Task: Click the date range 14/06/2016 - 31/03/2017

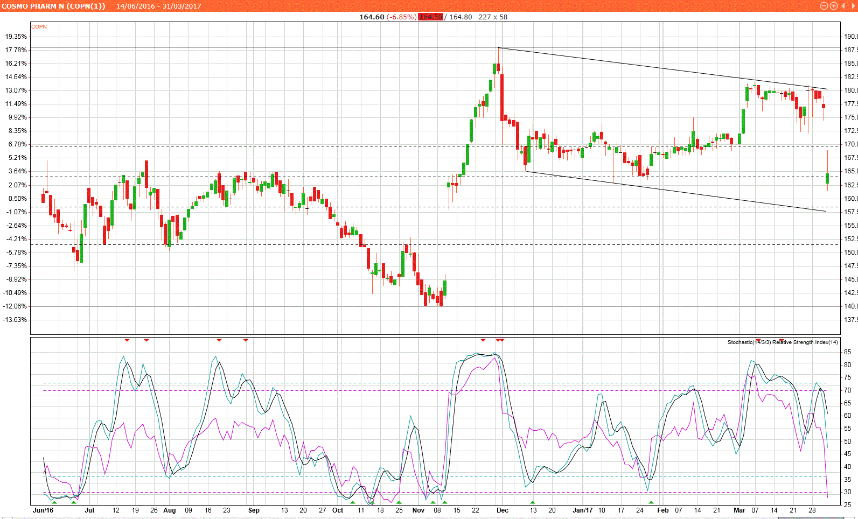Action: (159, 6)
